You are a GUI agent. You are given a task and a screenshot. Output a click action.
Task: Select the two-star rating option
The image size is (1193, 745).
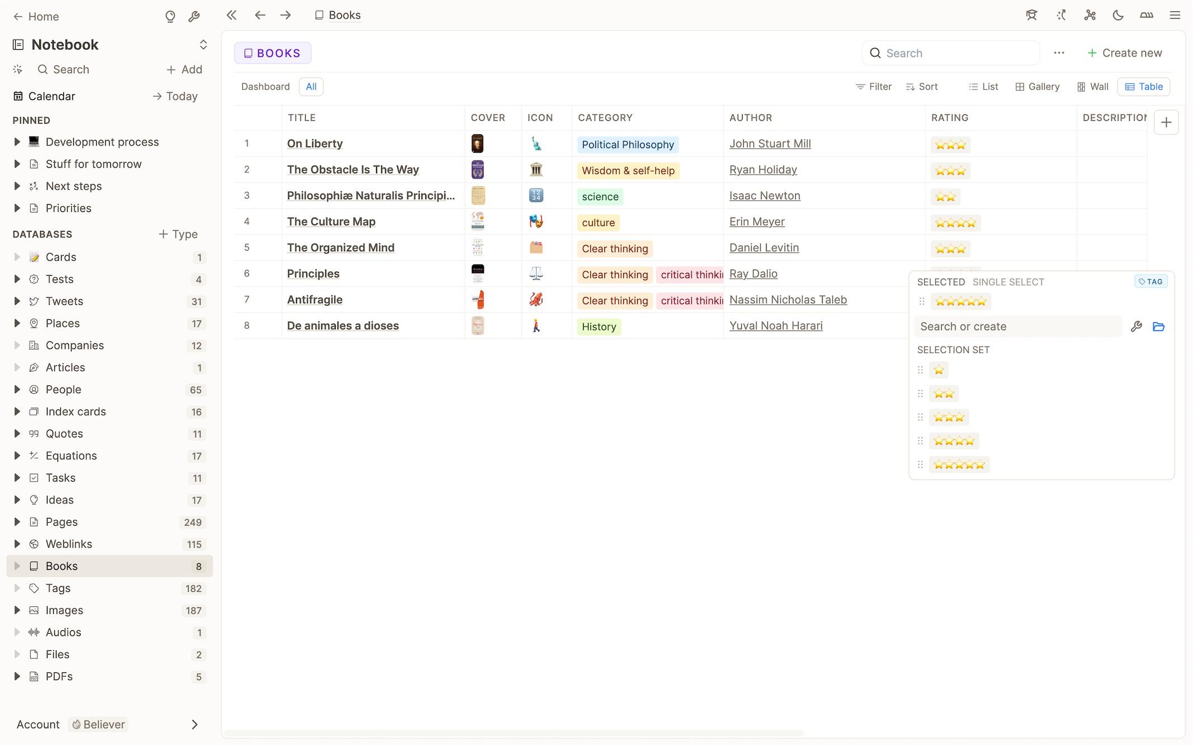[943, 394]
